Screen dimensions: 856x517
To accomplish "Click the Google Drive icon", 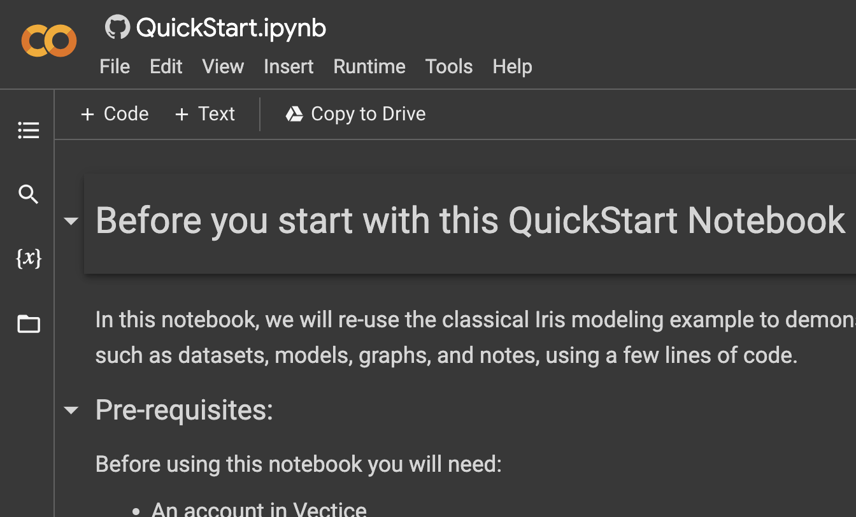I will click(294, 114).
